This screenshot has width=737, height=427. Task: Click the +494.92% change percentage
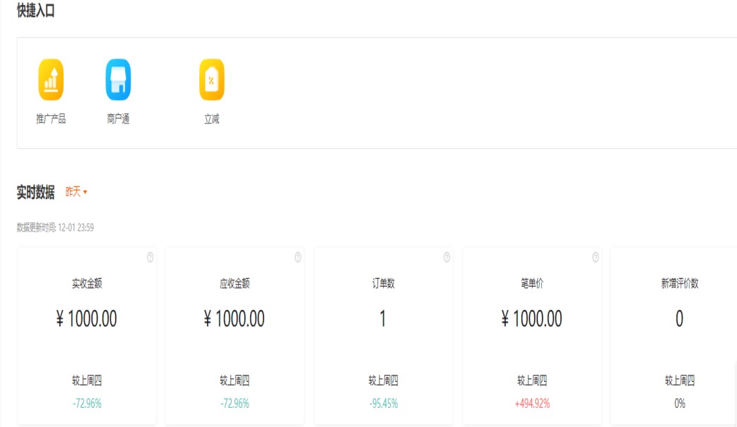(531, 404)
